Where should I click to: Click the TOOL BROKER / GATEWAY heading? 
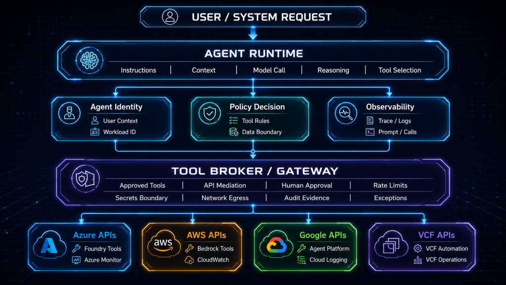(x=255, y=171)
